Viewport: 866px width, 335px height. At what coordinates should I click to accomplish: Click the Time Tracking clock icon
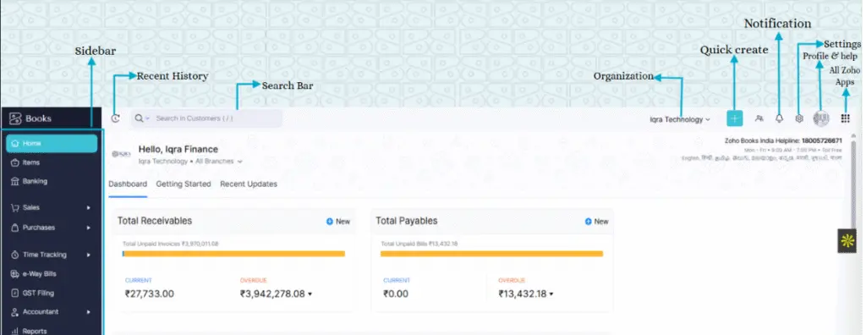click(15, 255)
